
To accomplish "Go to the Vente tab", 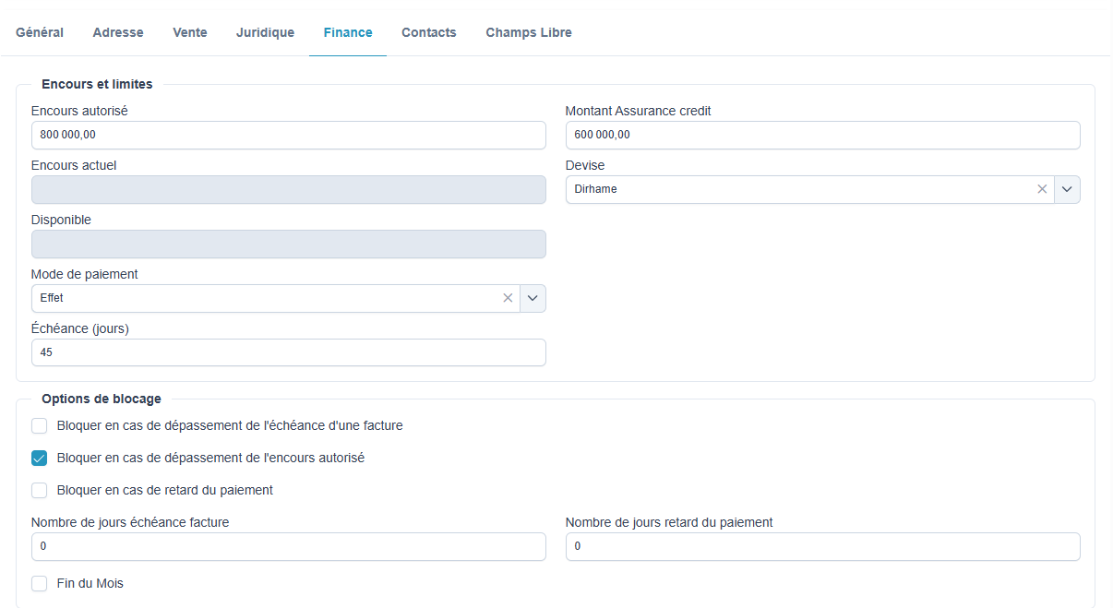I will coord(190,32).
